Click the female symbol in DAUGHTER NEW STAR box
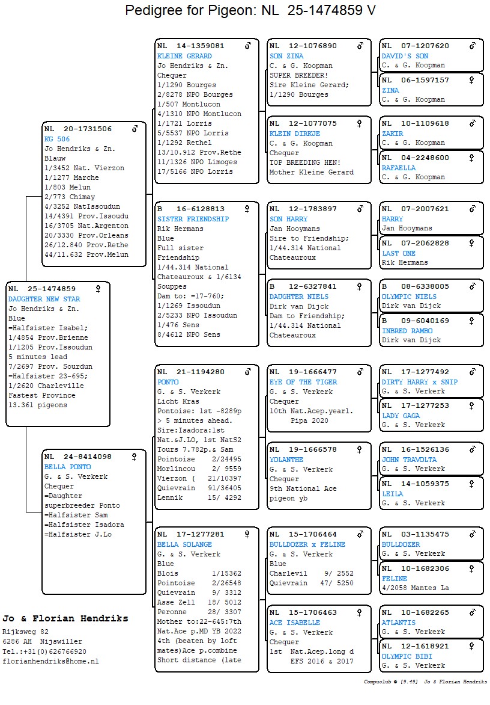The height and width of the screenshot is (705, 490). click(x=98, y=289)
